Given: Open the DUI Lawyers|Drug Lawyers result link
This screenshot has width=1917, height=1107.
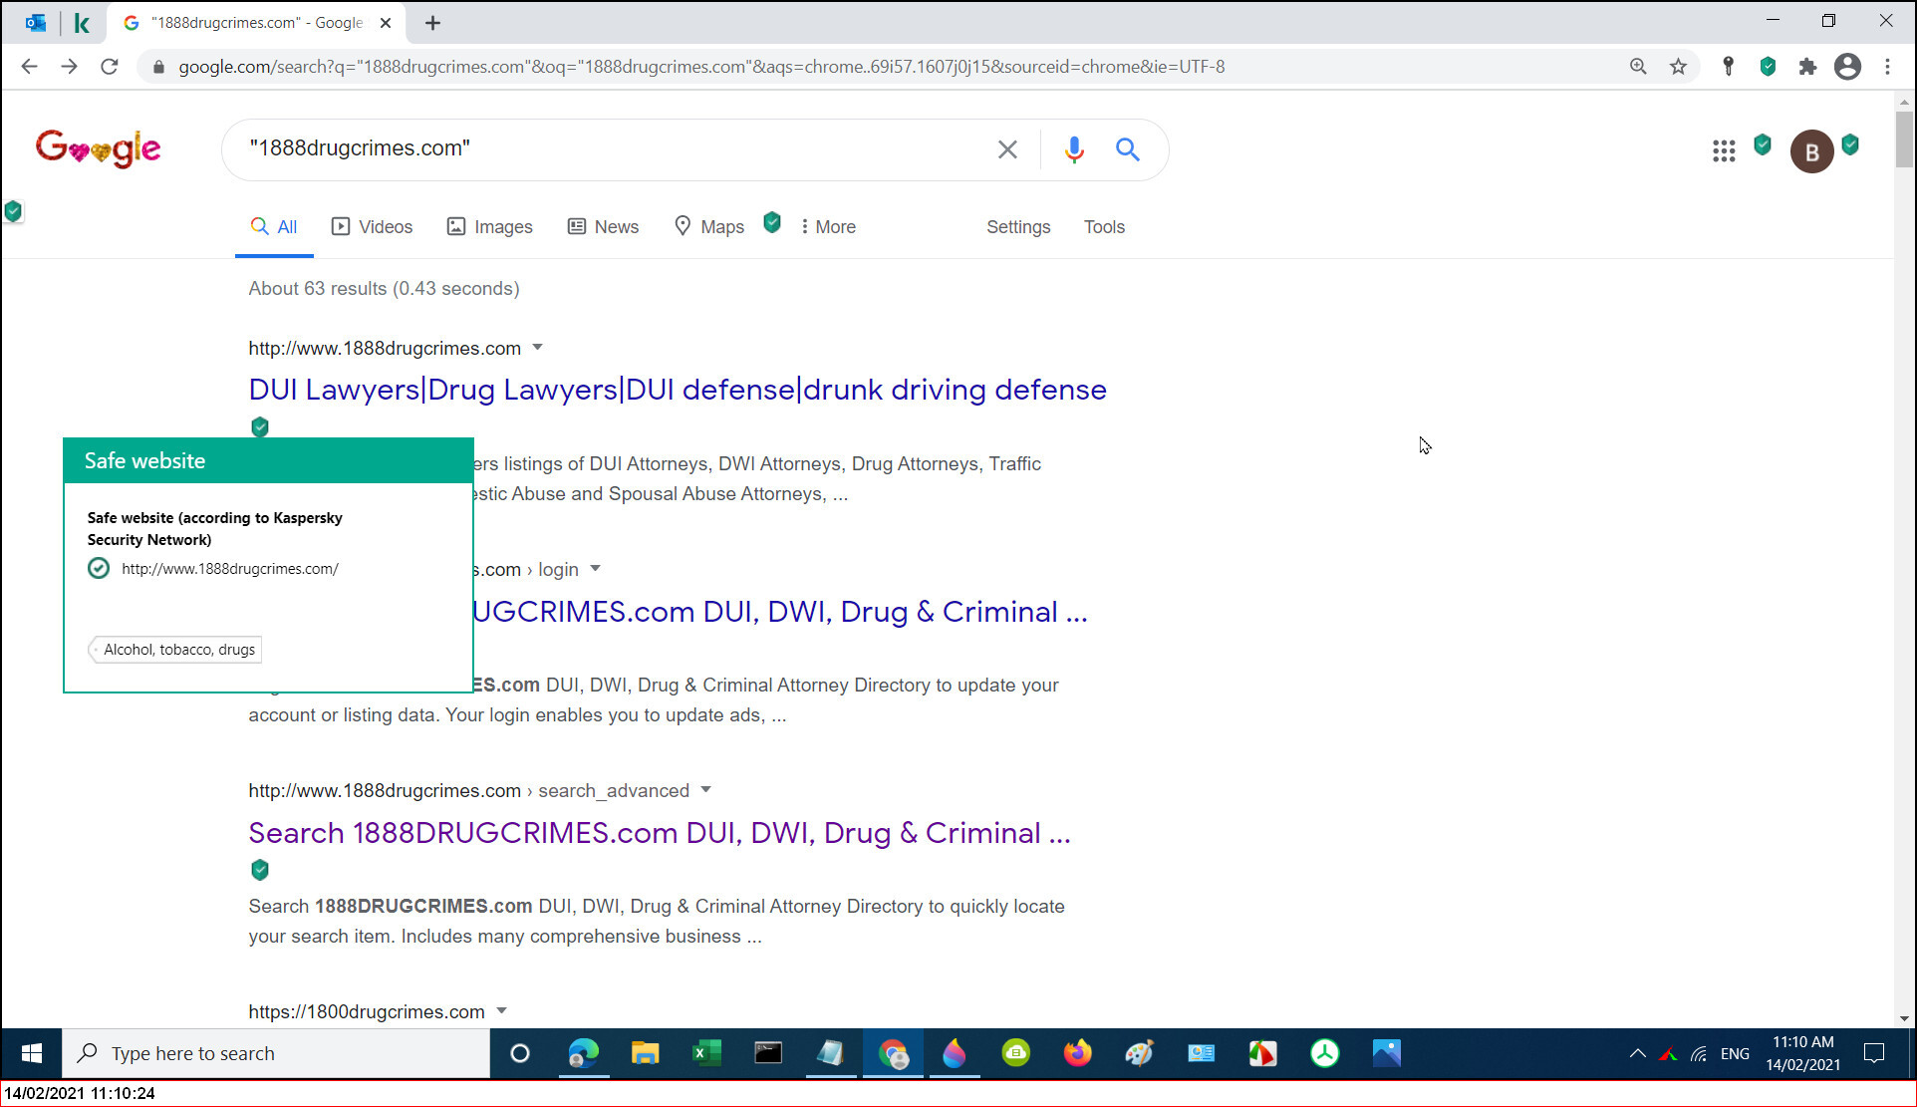Looking at the screenshot, I should tap(677, 390).
